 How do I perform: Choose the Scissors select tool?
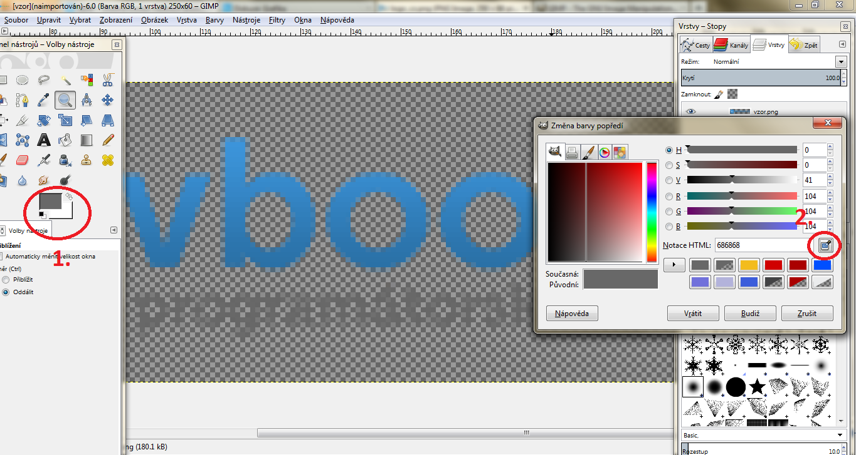click(x=107, y=79)
